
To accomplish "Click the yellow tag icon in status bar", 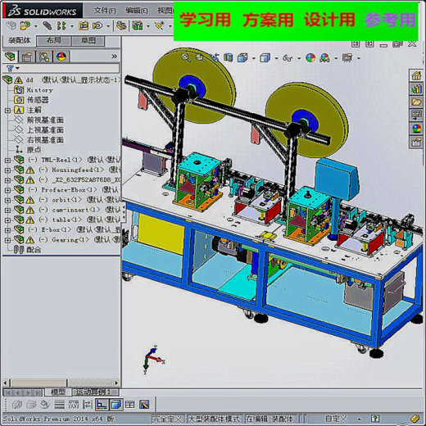I will 415,419.
